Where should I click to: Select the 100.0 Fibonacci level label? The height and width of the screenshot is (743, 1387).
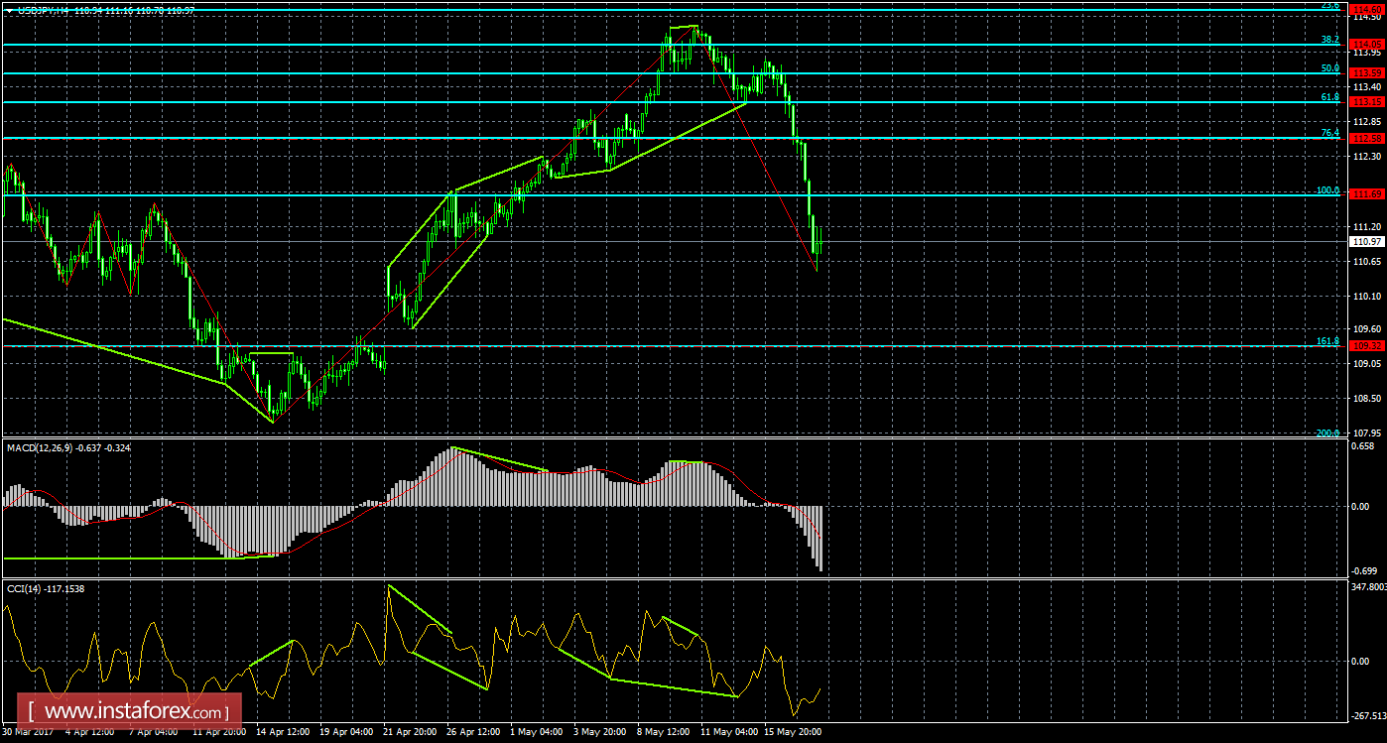click(1327, 189)
